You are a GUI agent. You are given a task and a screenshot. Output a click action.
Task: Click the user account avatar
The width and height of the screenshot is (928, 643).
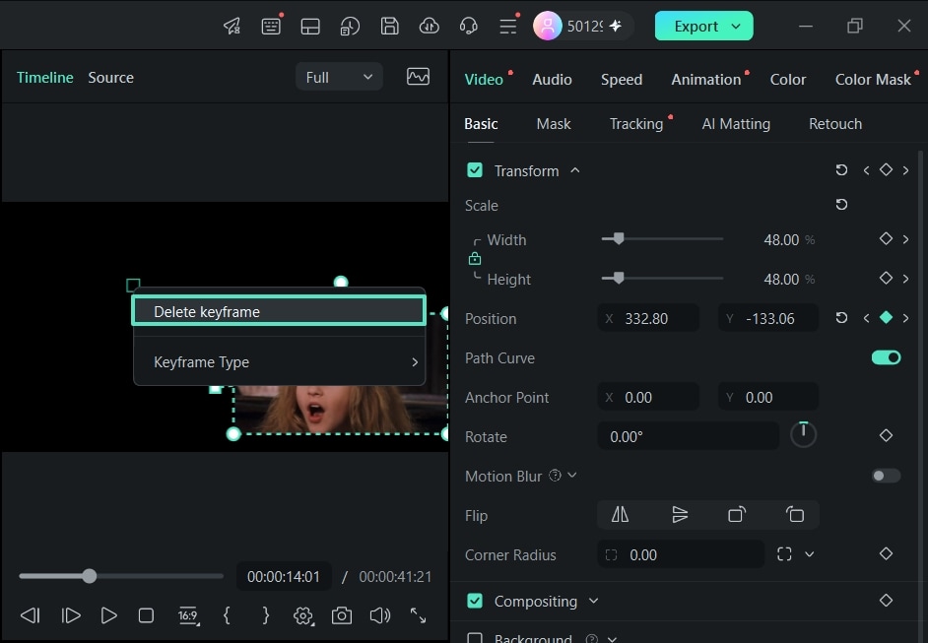pos(547,26)
